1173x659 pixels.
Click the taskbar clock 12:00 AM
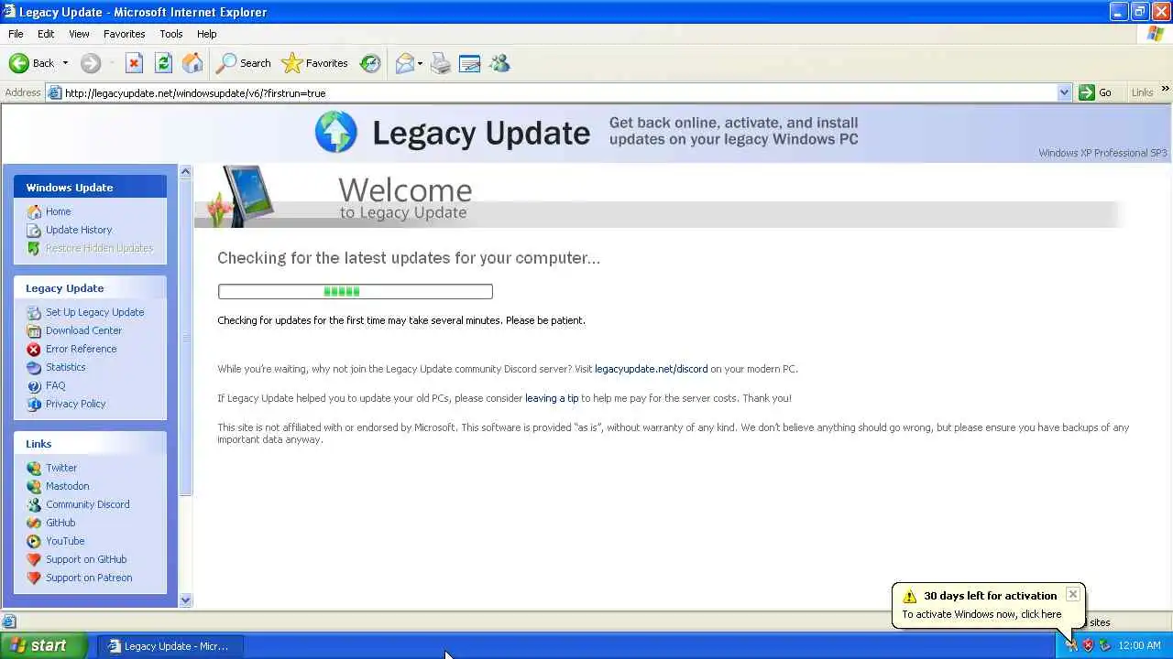pyautogui.click(x=1140, y=645)
